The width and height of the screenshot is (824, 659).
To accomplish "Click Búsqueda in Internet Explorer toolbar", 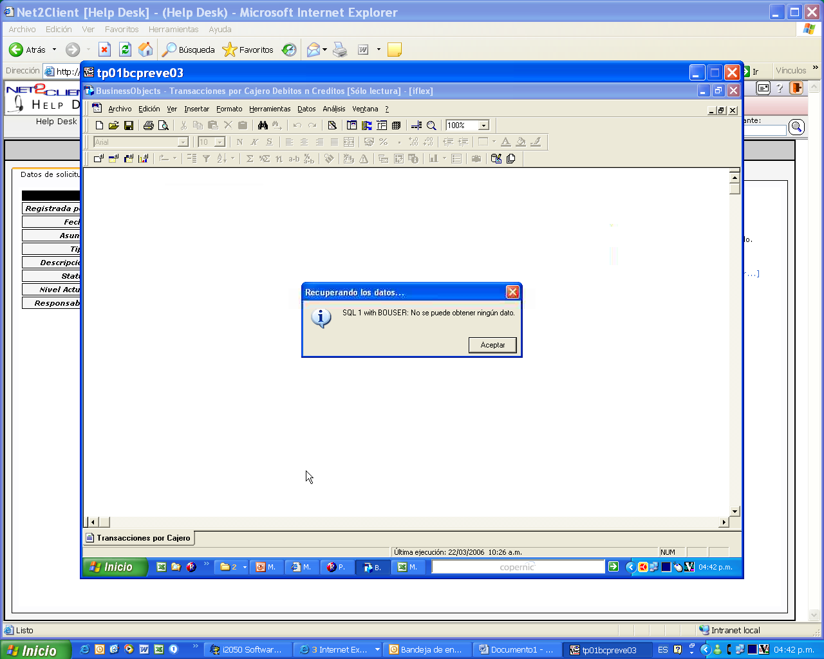I will click(x=189, y=50).
